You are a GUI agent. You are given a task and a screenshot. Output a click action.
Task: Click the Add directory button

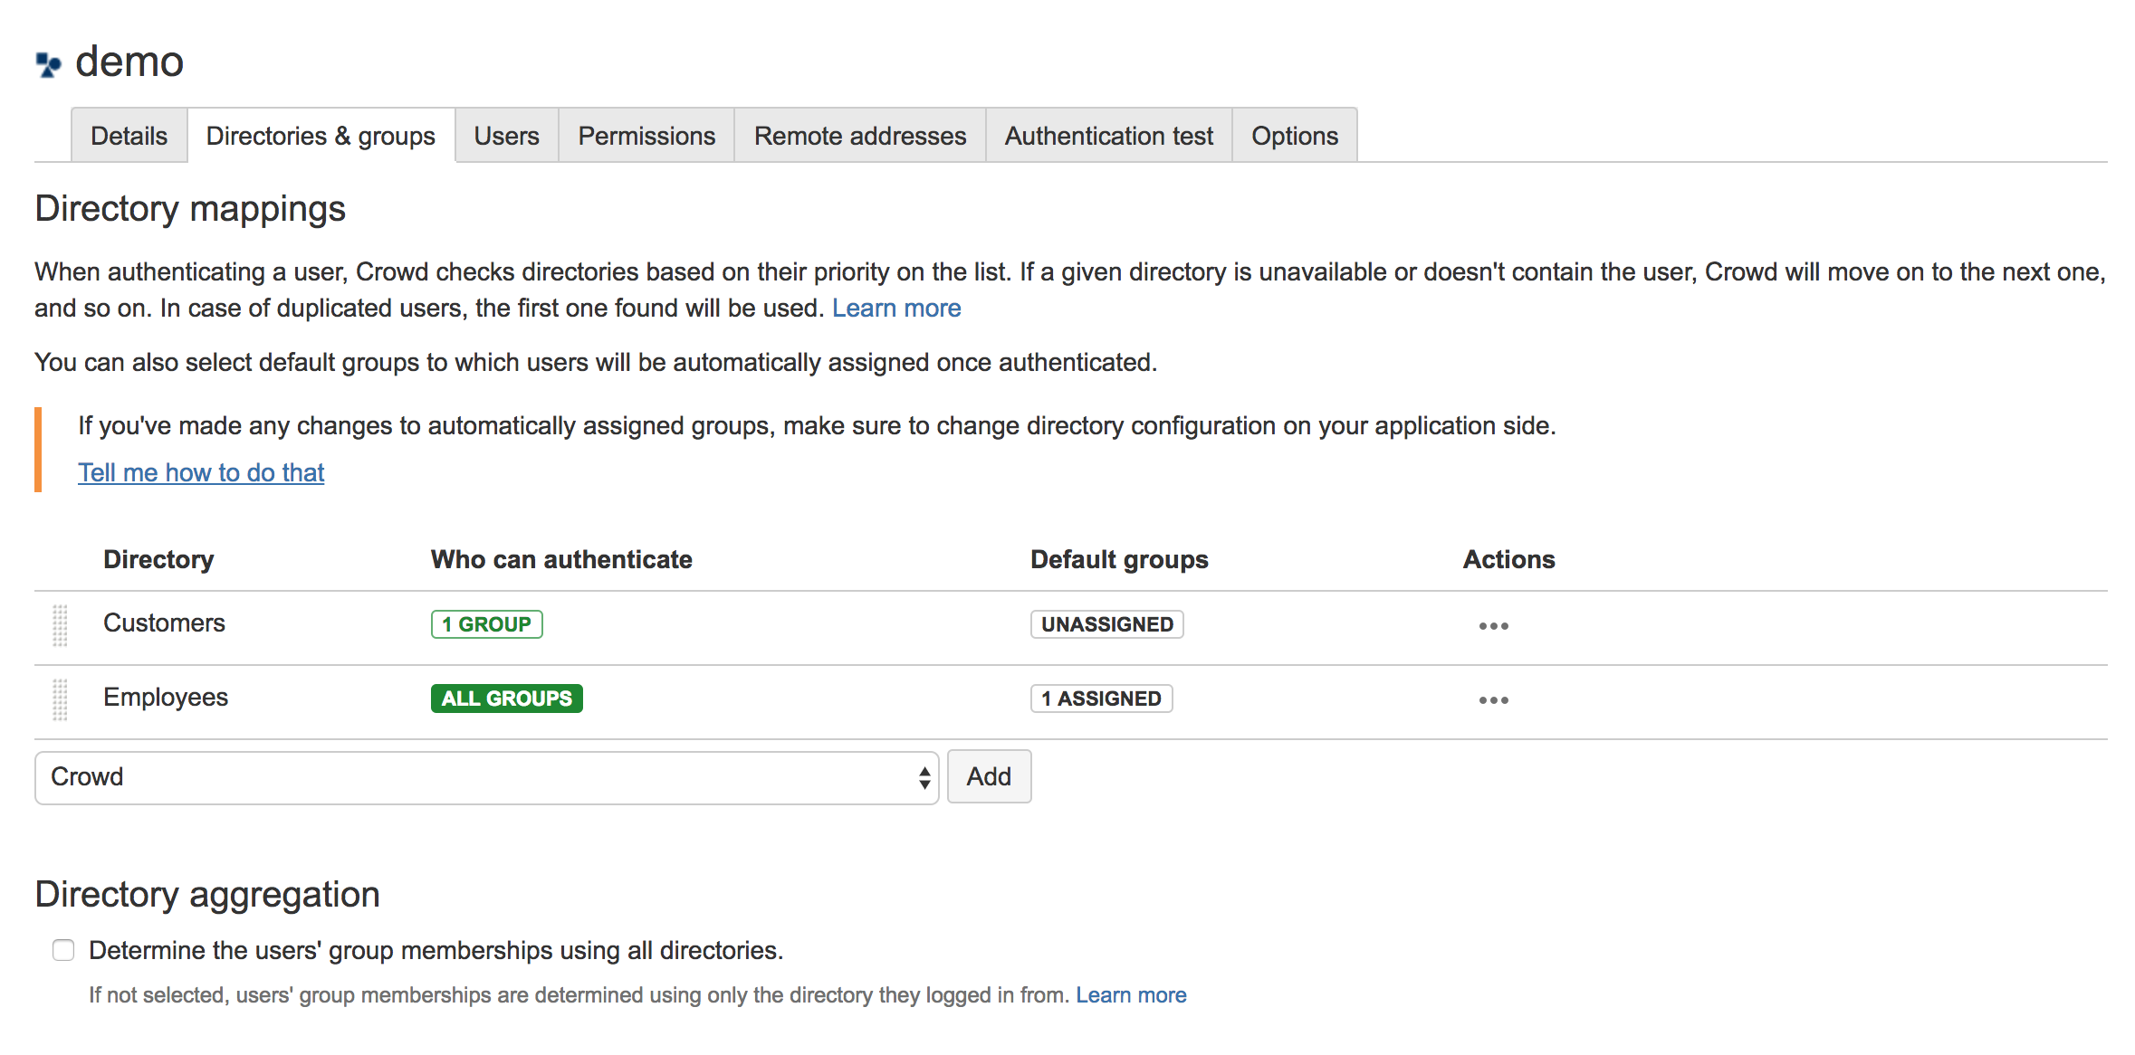989,776
